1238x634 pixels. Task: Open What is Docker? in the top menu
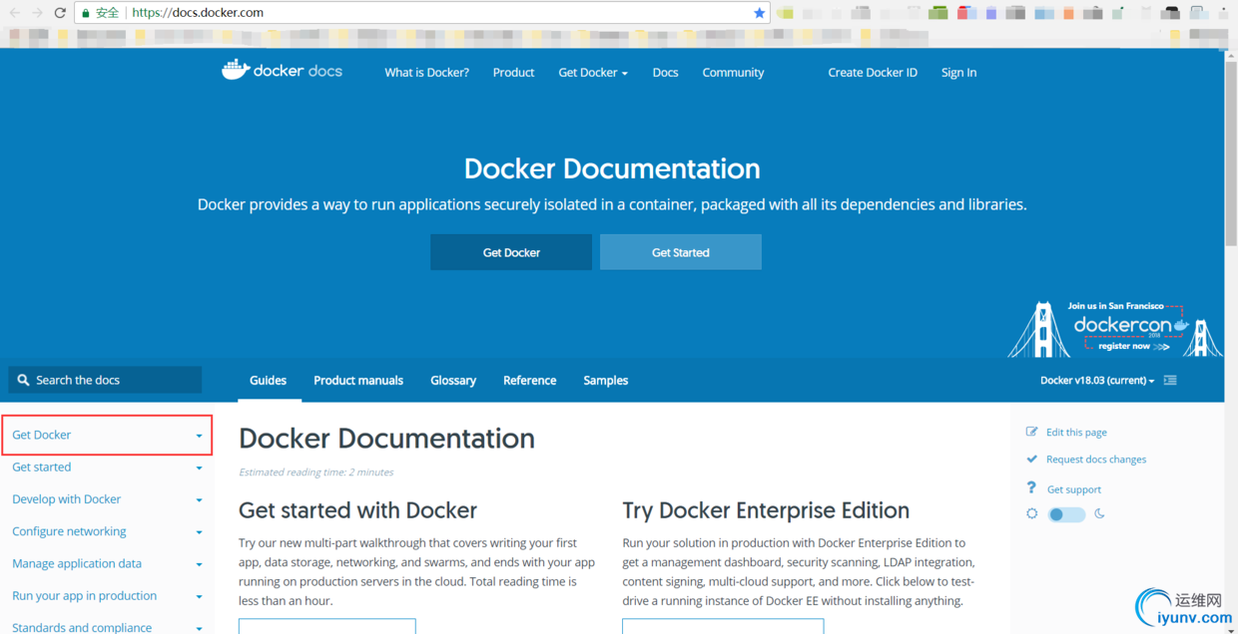click(x=426, y=73)
